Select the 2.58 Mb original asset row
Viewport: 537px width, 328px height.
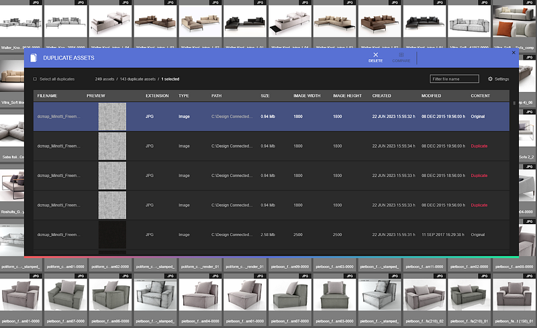click(x=268, y=235)
